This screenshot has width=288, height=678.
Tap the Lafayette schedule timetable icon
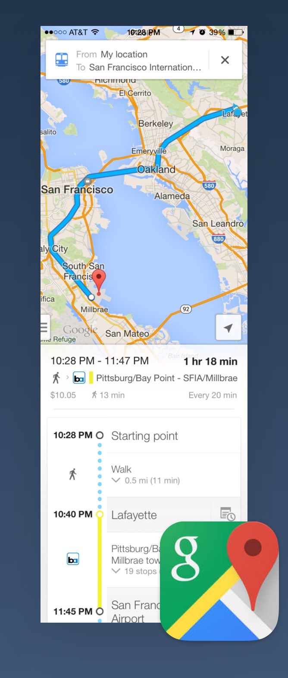227,515
